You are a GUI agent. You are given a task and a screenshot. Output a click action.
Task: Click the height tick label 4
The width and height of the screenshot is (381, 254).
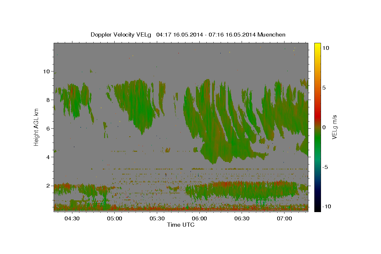(48, 157)
